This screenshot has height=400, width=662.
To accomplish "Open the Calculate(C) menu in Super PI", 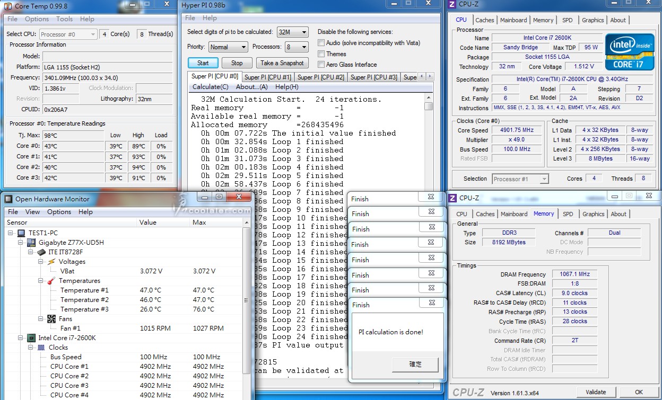I will 211,87.
